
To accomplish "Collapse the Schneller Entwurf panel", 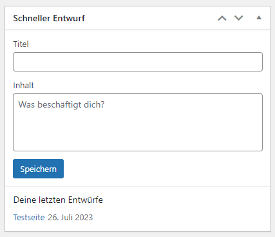I will pyautogui.click(x=259, y=18).
